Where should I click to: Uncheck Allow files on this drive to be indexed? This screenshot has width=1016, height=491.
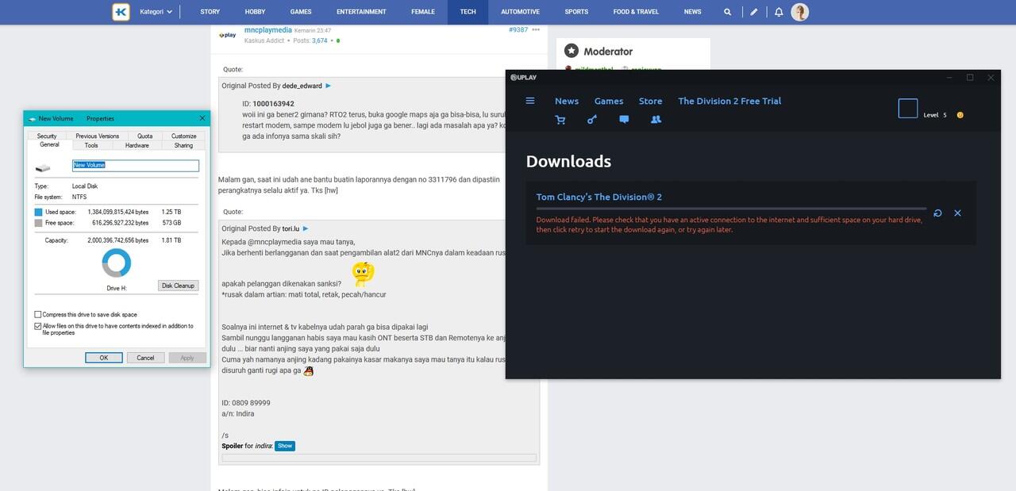38,326
